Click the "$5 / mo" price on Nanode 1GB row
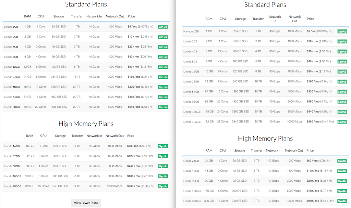This screenshot has height=208, width=351. point(311,31)
